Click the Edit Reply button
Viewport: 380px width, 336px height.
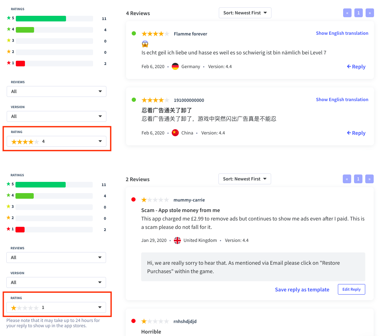coord(352,289)
